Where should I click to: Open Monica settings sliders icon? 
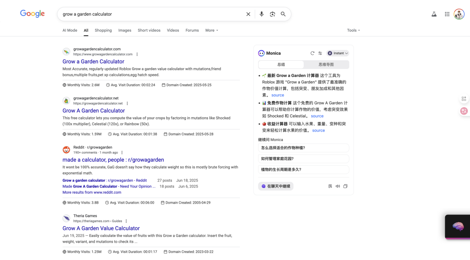point(320,53)
